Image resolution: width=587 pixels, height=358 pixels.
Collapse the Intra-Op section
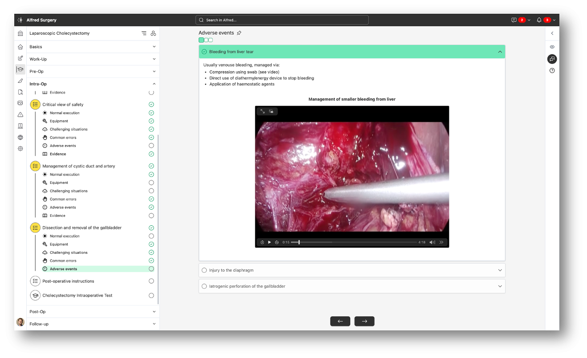point(154,84)
